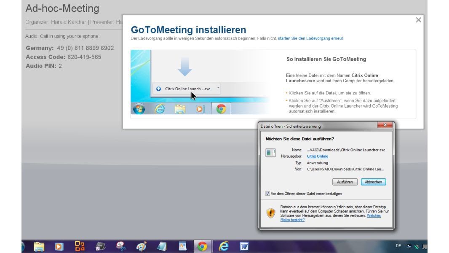This screenshot has width=449, height=253.
Task: Open the Action Center tray icon
Action: click(x=425, y=246)
